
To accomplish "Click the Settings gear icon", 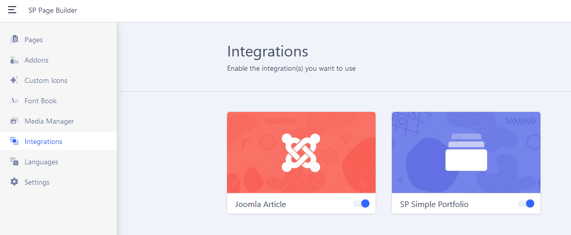I will pyautogui.click(x=14, y=182).
